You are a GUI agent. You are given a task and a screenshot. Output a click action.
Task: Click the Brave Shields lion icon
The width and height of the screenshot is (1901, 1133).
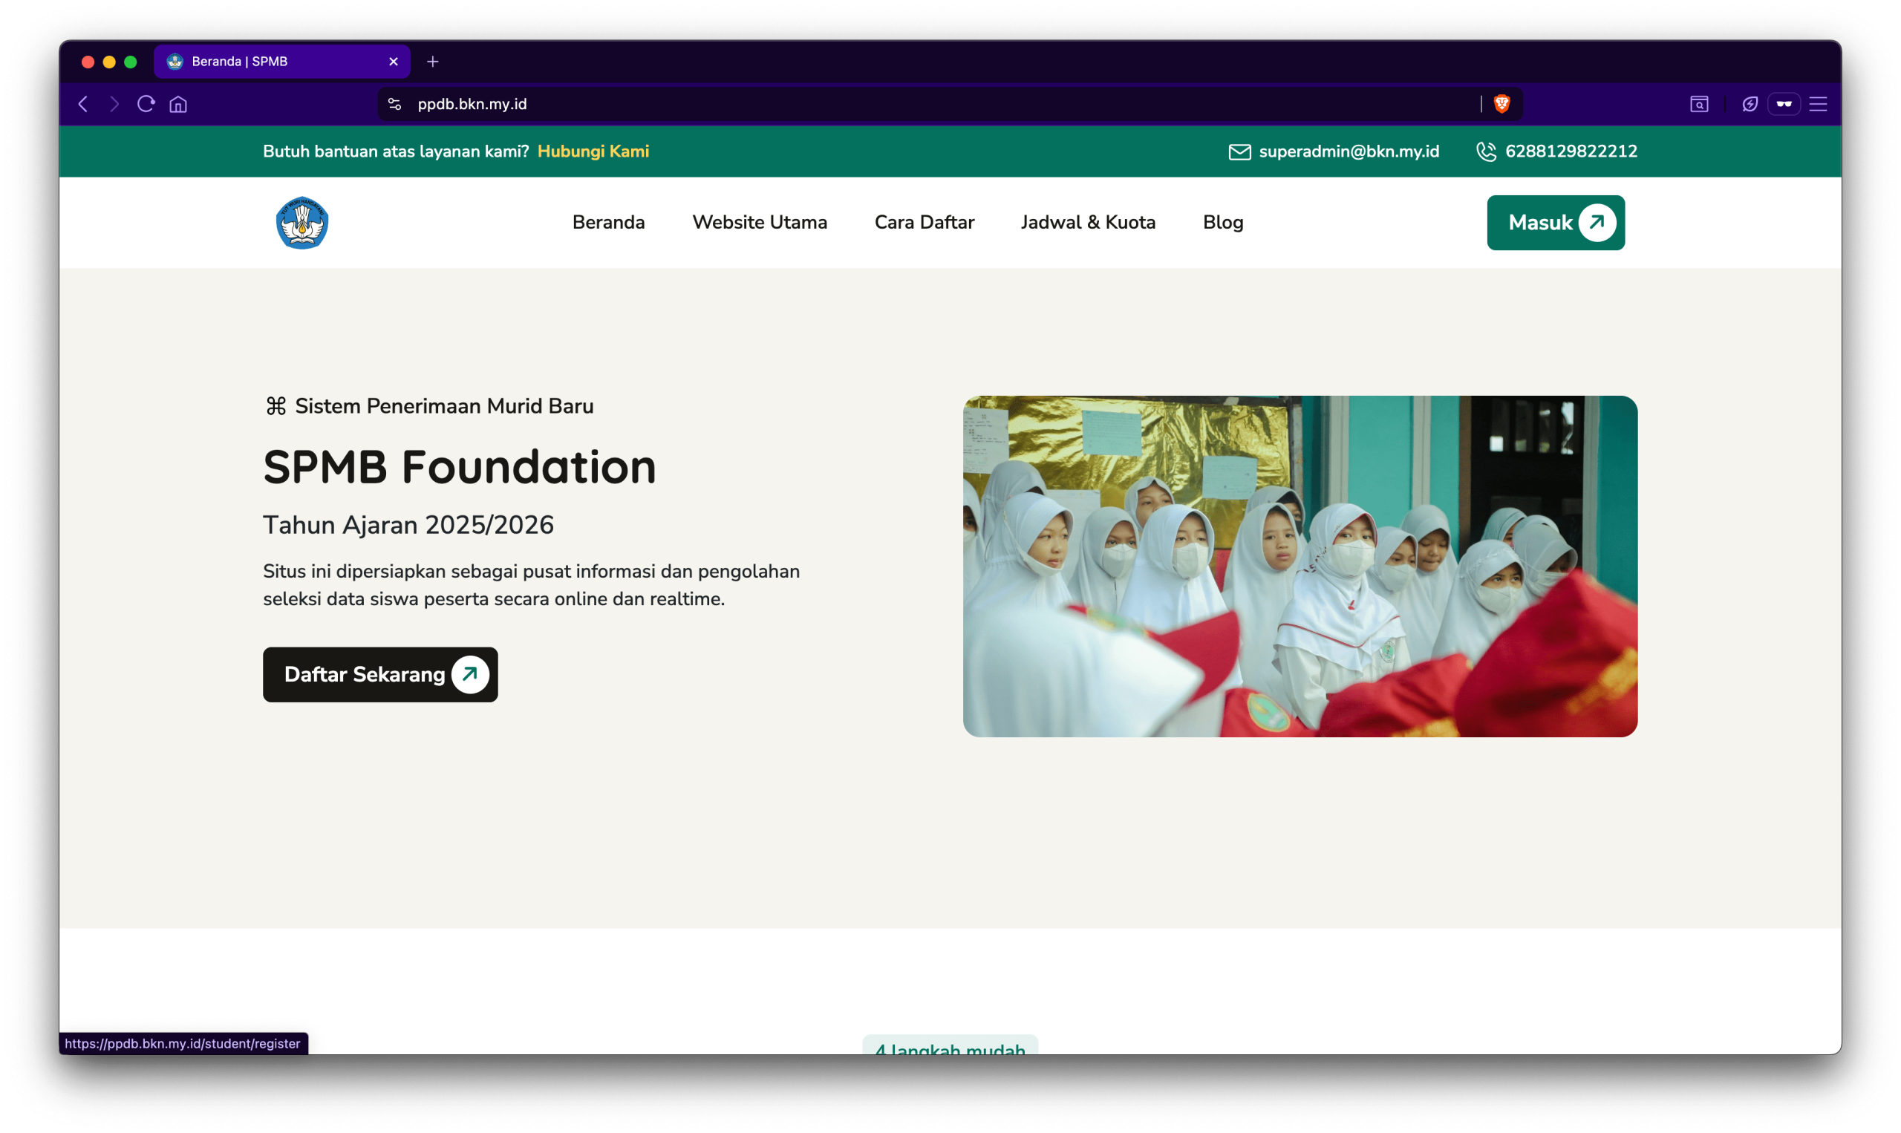1501,104
